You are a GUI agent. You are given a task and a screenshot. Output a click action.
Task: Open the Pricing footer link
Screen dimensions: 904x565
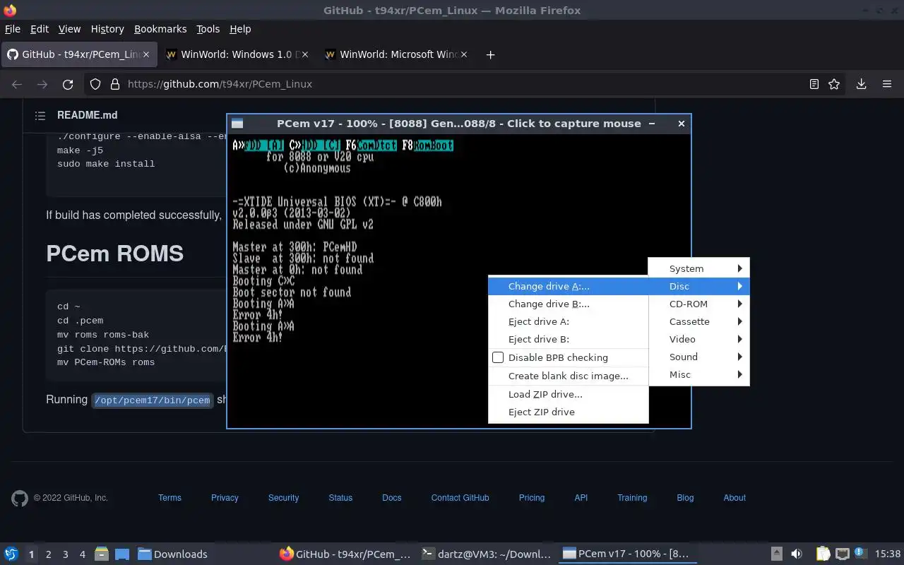pyautogui.click(x=532, y=498)
